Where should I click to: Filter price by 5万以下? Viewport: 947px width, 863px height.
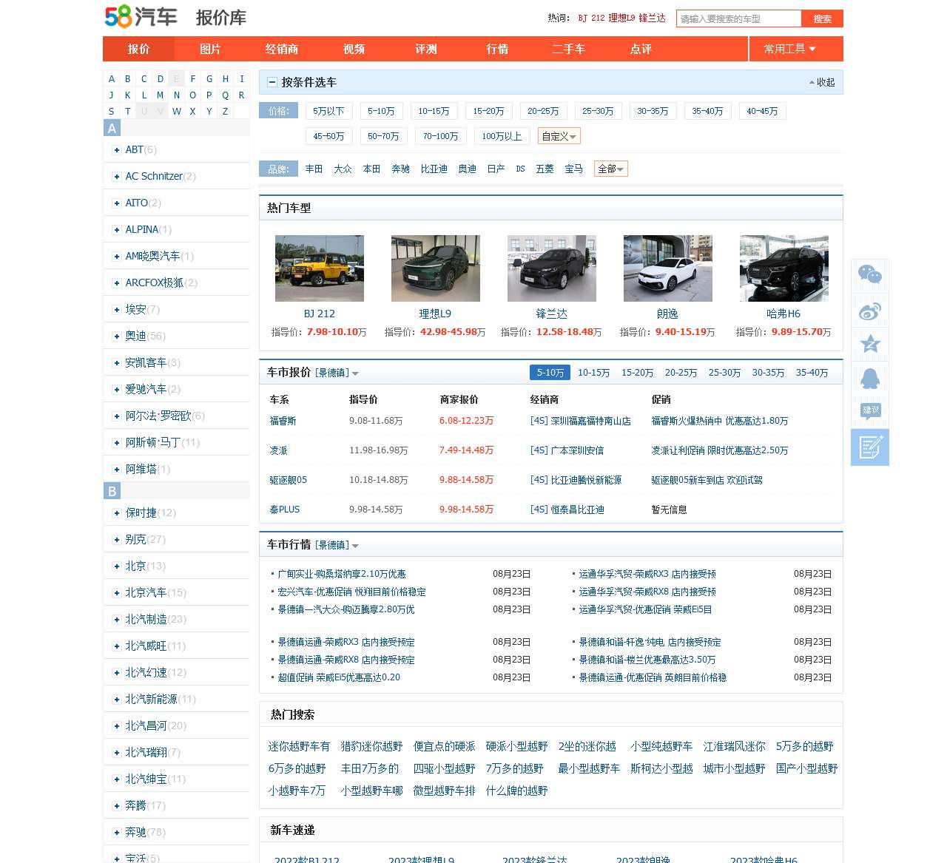pos(328,111)
